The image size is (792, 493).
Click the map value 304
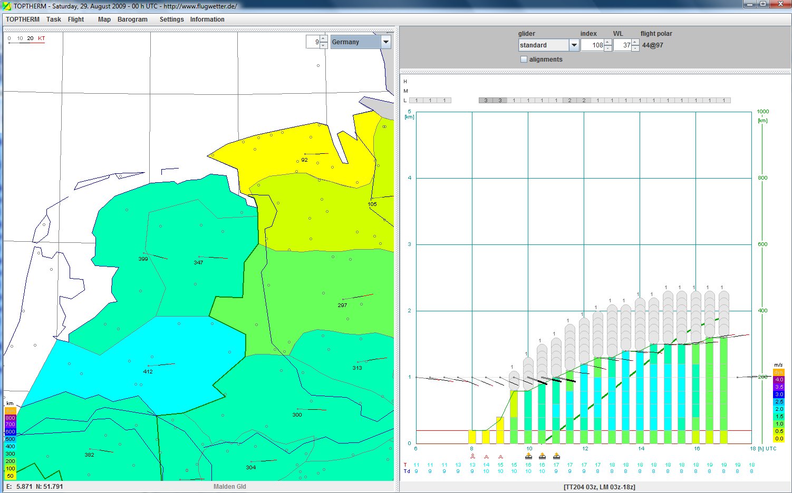[250, 467]
